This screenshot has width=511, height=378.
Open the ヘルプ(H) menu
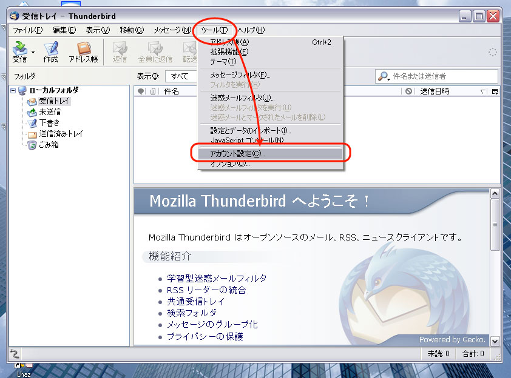pos(251,30)
